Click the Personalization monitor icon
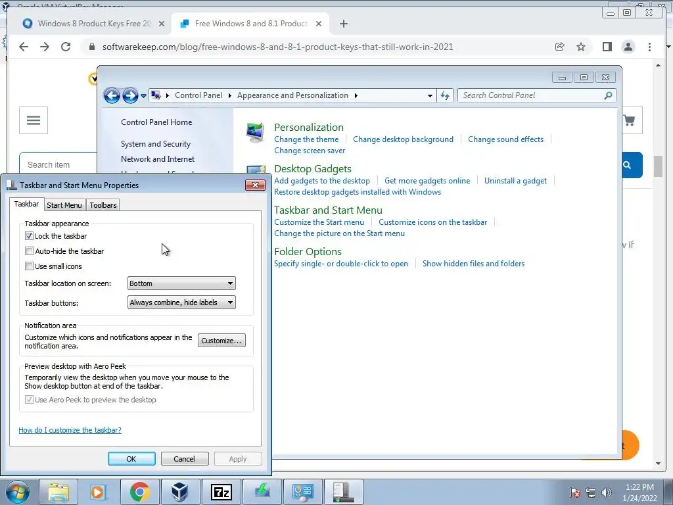 [x=256, y=133]
